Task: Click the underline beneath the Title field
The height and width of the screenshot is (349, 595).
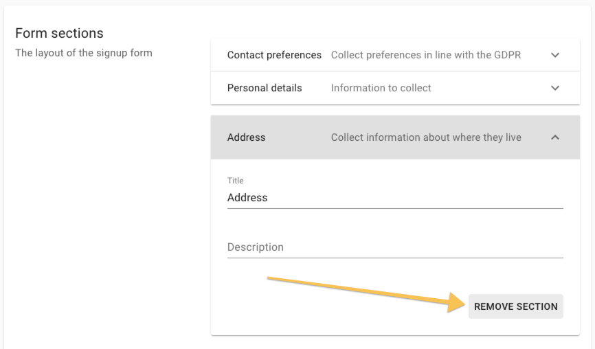Action: (395, 208)
